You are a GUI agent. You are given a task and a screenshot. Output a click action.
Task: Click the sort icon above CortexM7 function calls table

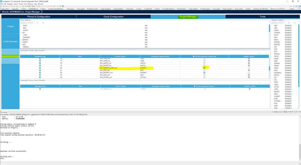[259, 53]
